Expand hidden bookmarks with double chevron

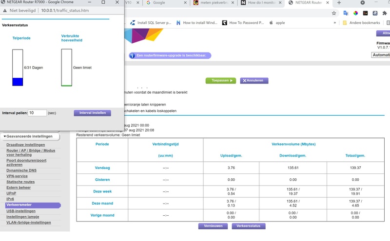point(335,23)
